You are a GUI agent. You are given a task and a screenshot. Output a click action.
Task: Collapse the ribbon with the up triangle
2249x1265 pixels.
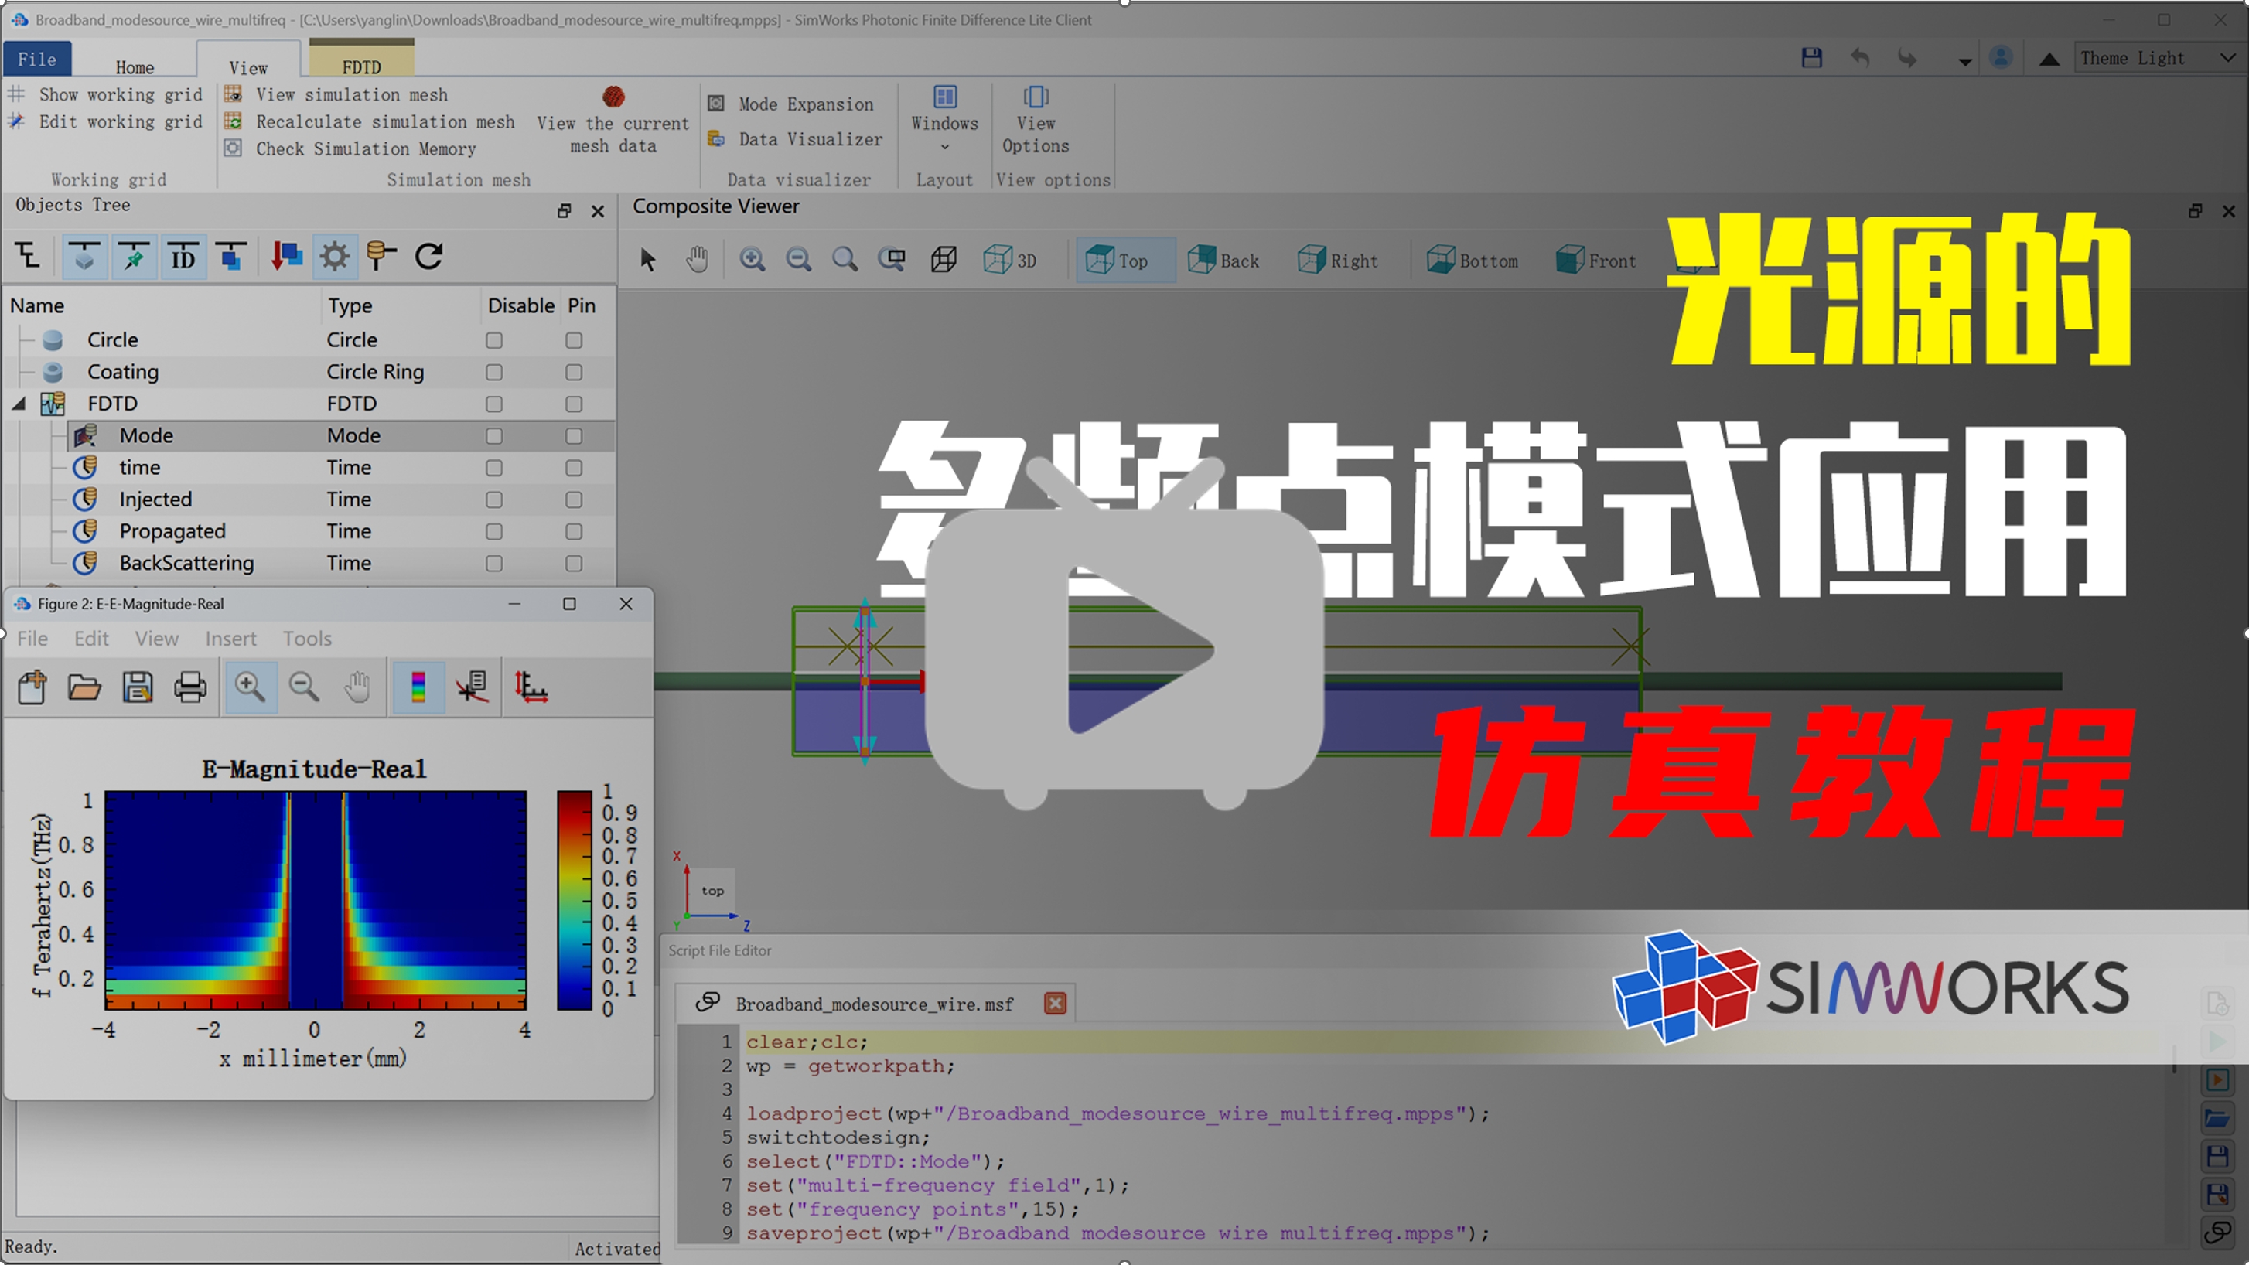coord(2049,60)
